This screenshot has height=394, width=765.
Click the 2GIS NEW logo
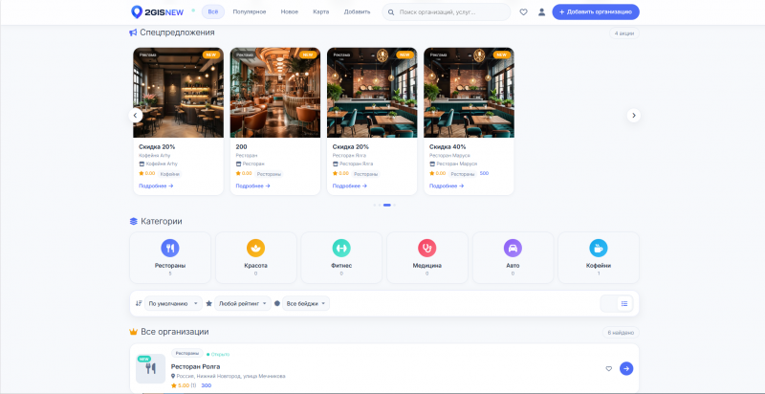point(157,12)
